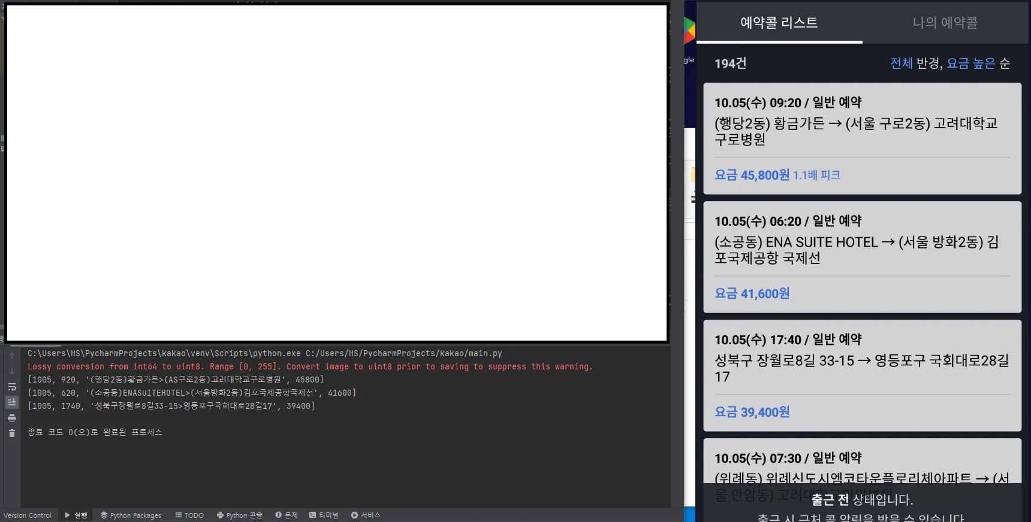The width and height of the screenshot is (1031, 522).
Task: Click the 요금 39,400원 fare text
Action: pos(752,412)
